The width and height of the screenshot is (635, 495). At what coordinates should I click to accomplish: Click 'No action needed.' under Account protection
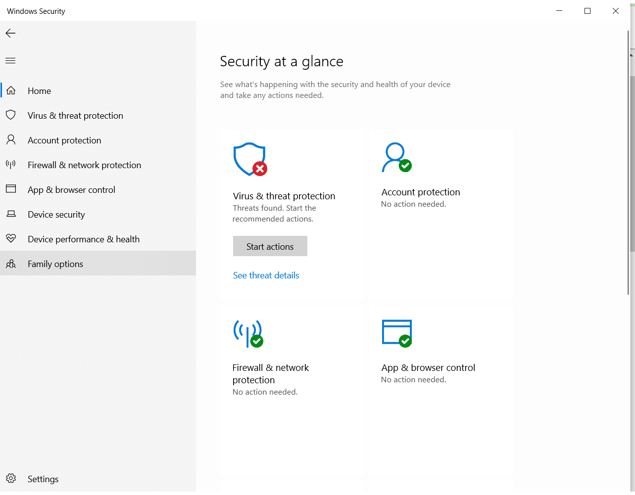[x=414, y=204]
